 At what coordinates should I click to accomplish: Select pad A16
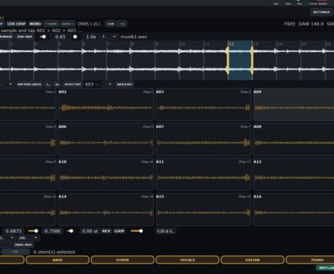pyautogui.click(x=294, y=210)
